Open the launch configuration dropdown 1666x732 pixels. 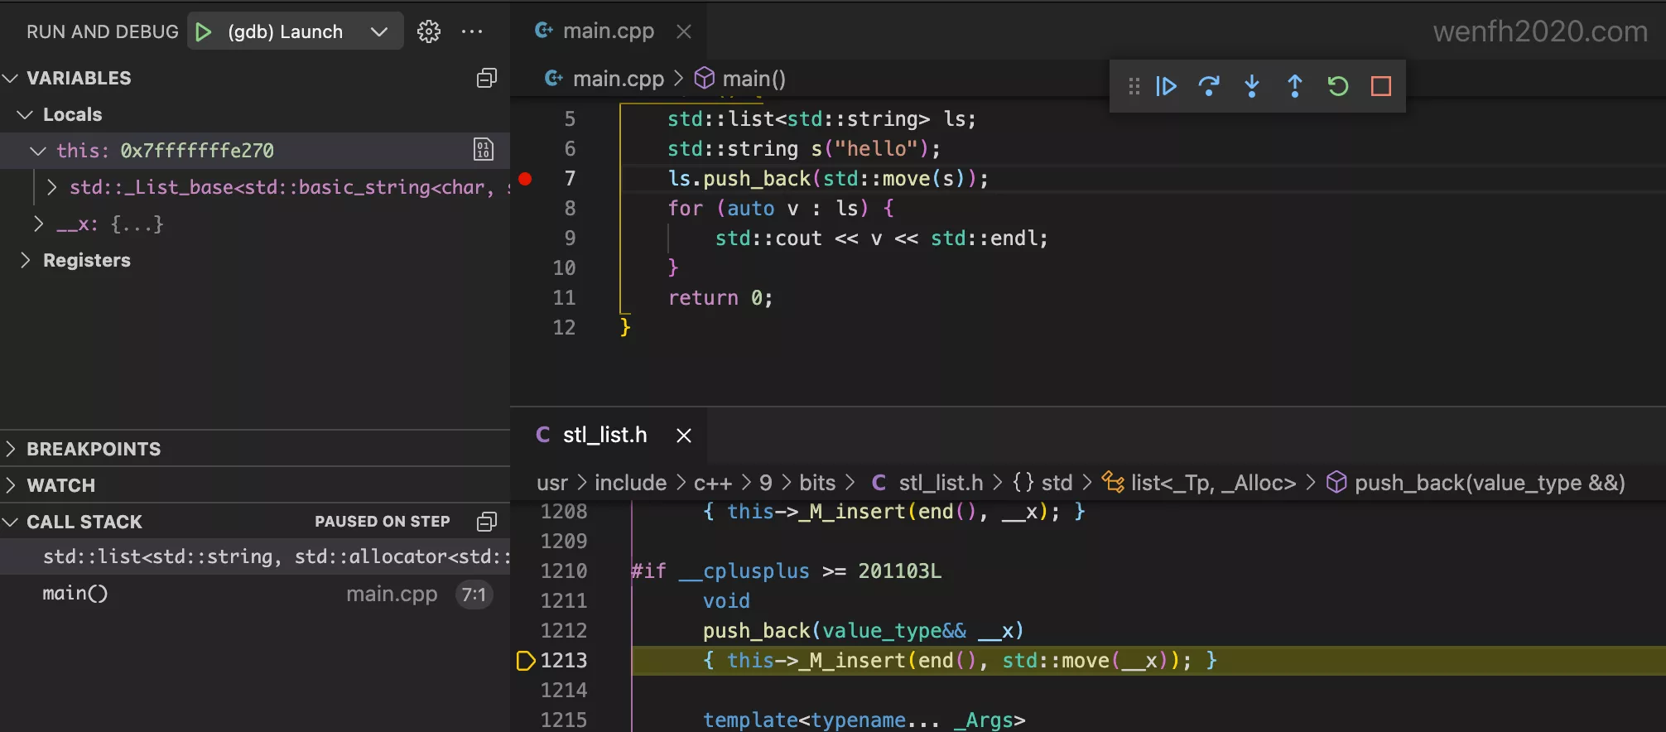[379, 31]
